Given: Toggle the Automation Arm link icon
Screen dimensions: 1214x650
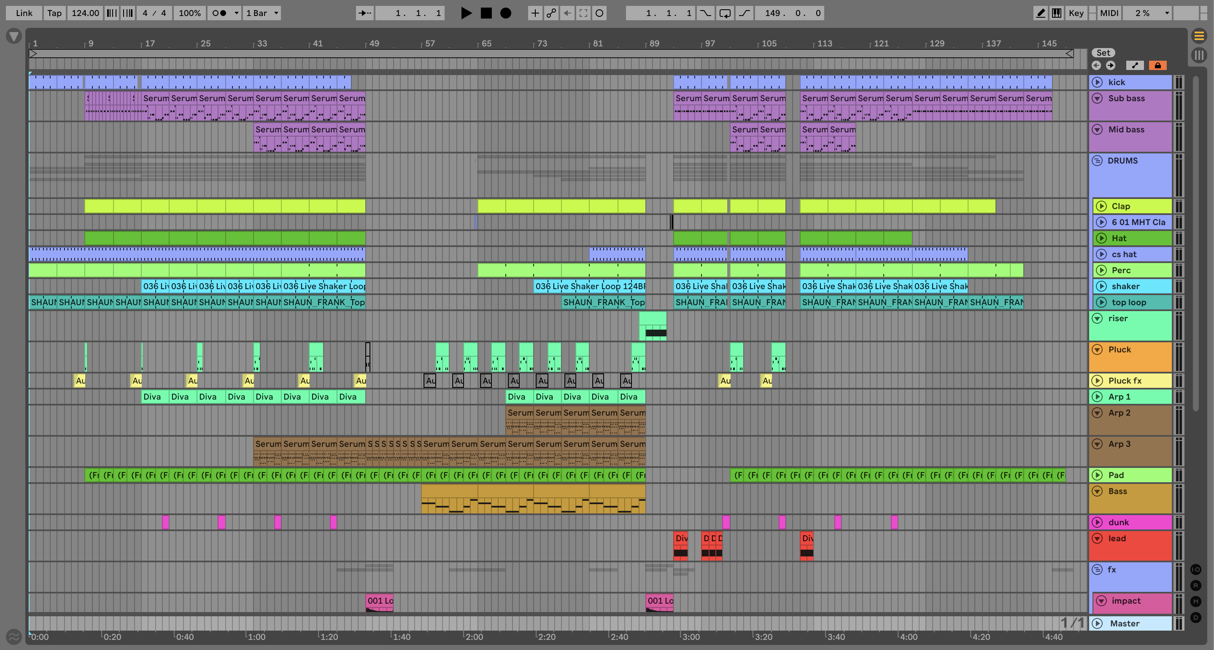Looking at the screenshot, I should click(x=551, y=13).
